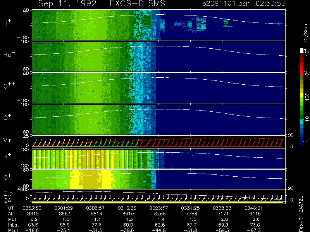Viewport: 310px width, 232px height.
Task: Select the UT value "0308:57"
Action: (95, 208)
